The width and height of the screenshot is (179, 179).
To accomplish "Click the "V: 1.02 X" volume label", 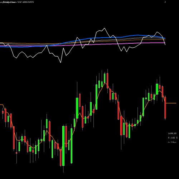I will click(x=173, y=138).
